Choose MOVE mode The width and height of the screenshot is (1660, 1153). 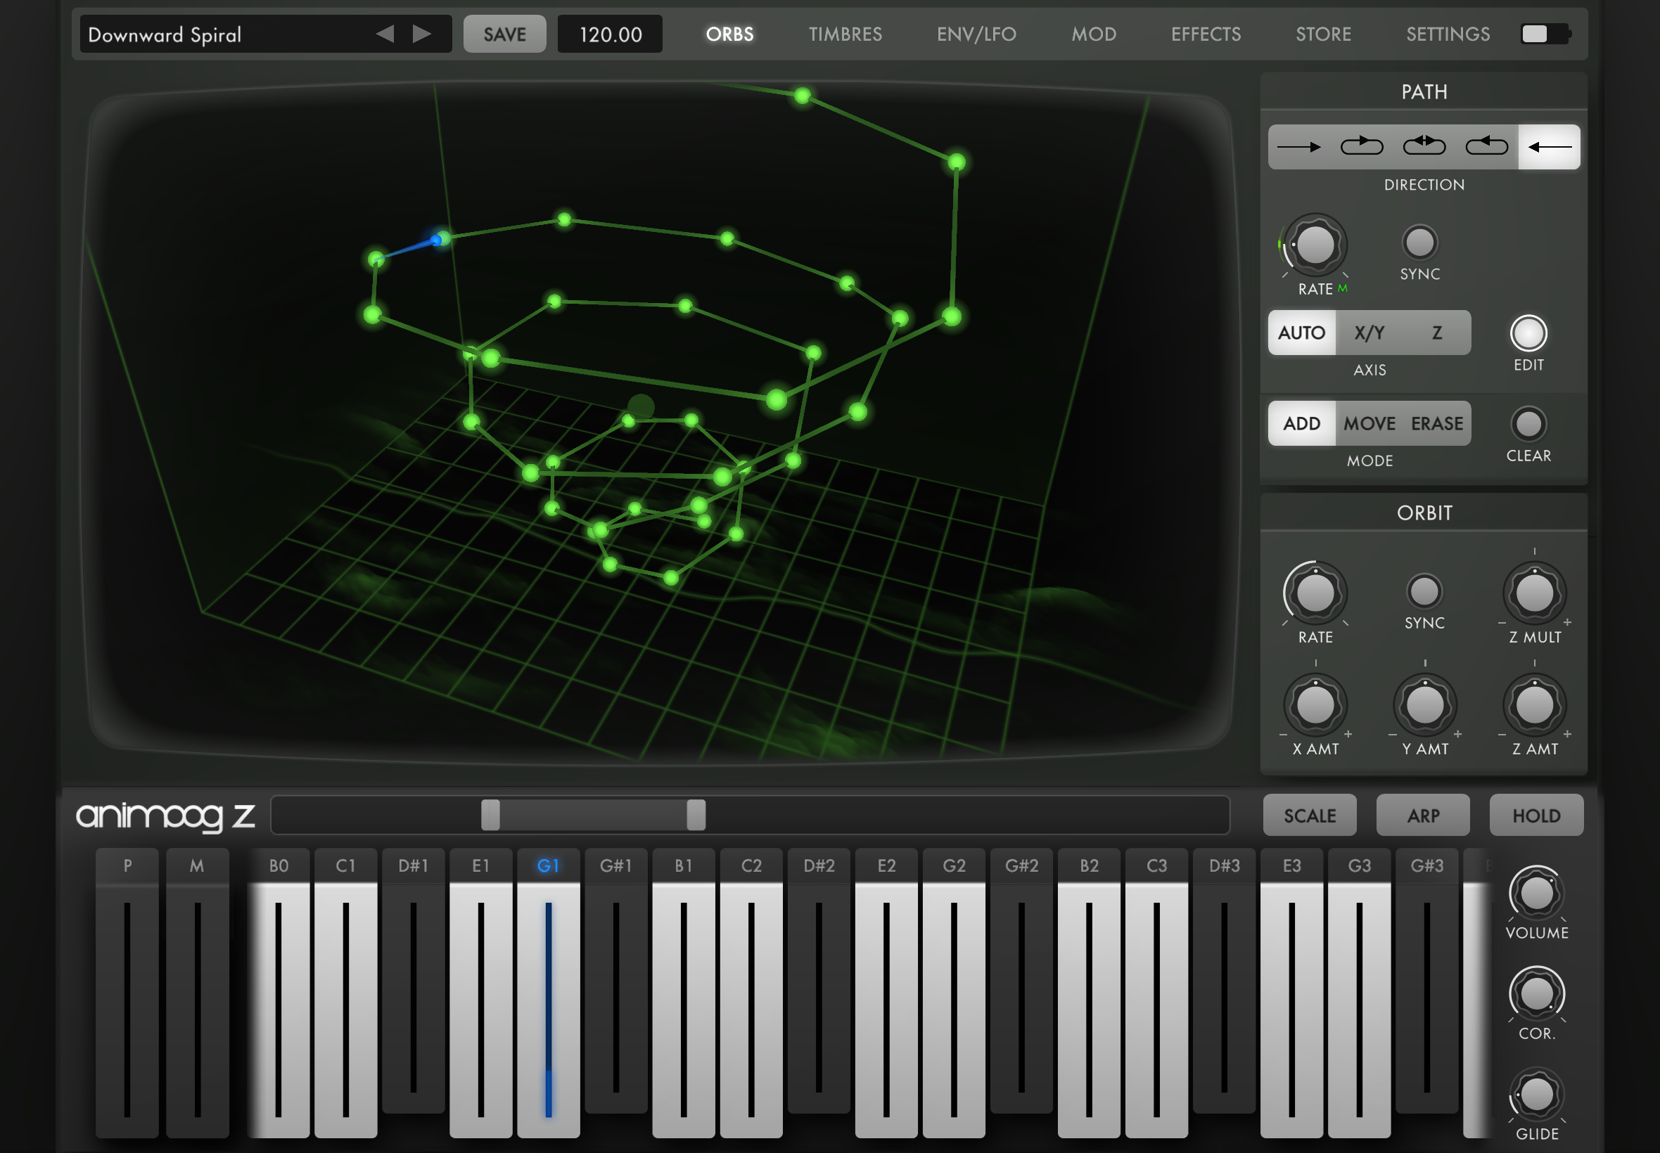point(1369,424)
